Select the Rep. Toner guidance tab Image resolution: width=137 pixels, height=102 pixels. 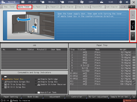point(9,7)
